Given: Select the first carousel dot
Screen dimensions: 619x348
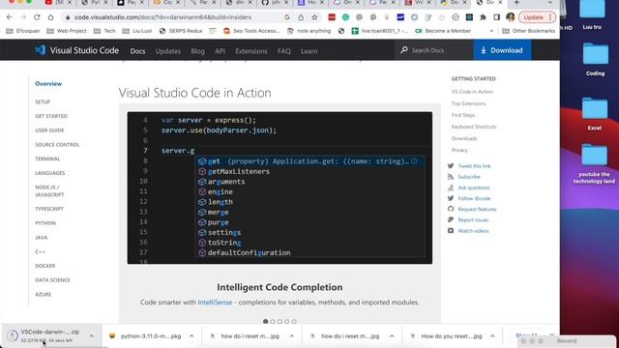Looking at the screenshot, I should (266, 322).
